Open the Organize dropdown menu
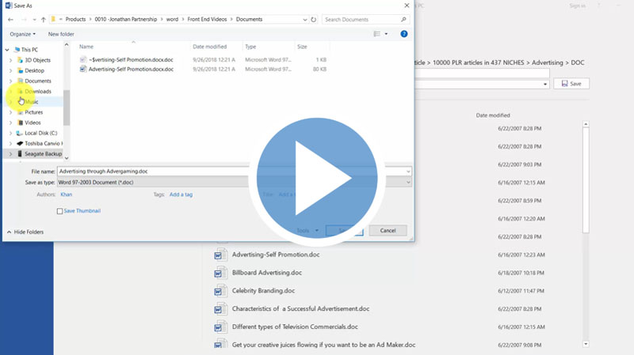Viewport: 634px width, 355px height. pos(23,34)
